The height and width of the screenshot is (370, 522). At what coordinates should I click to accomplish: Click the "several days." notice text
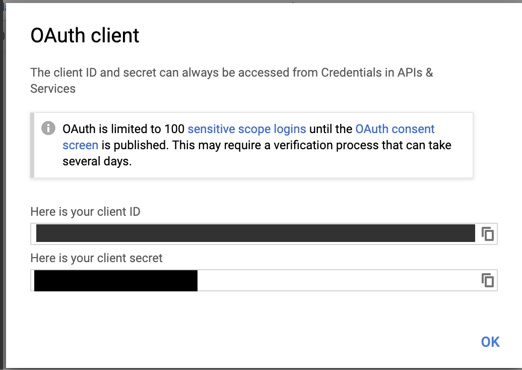(x=97, y=162)
